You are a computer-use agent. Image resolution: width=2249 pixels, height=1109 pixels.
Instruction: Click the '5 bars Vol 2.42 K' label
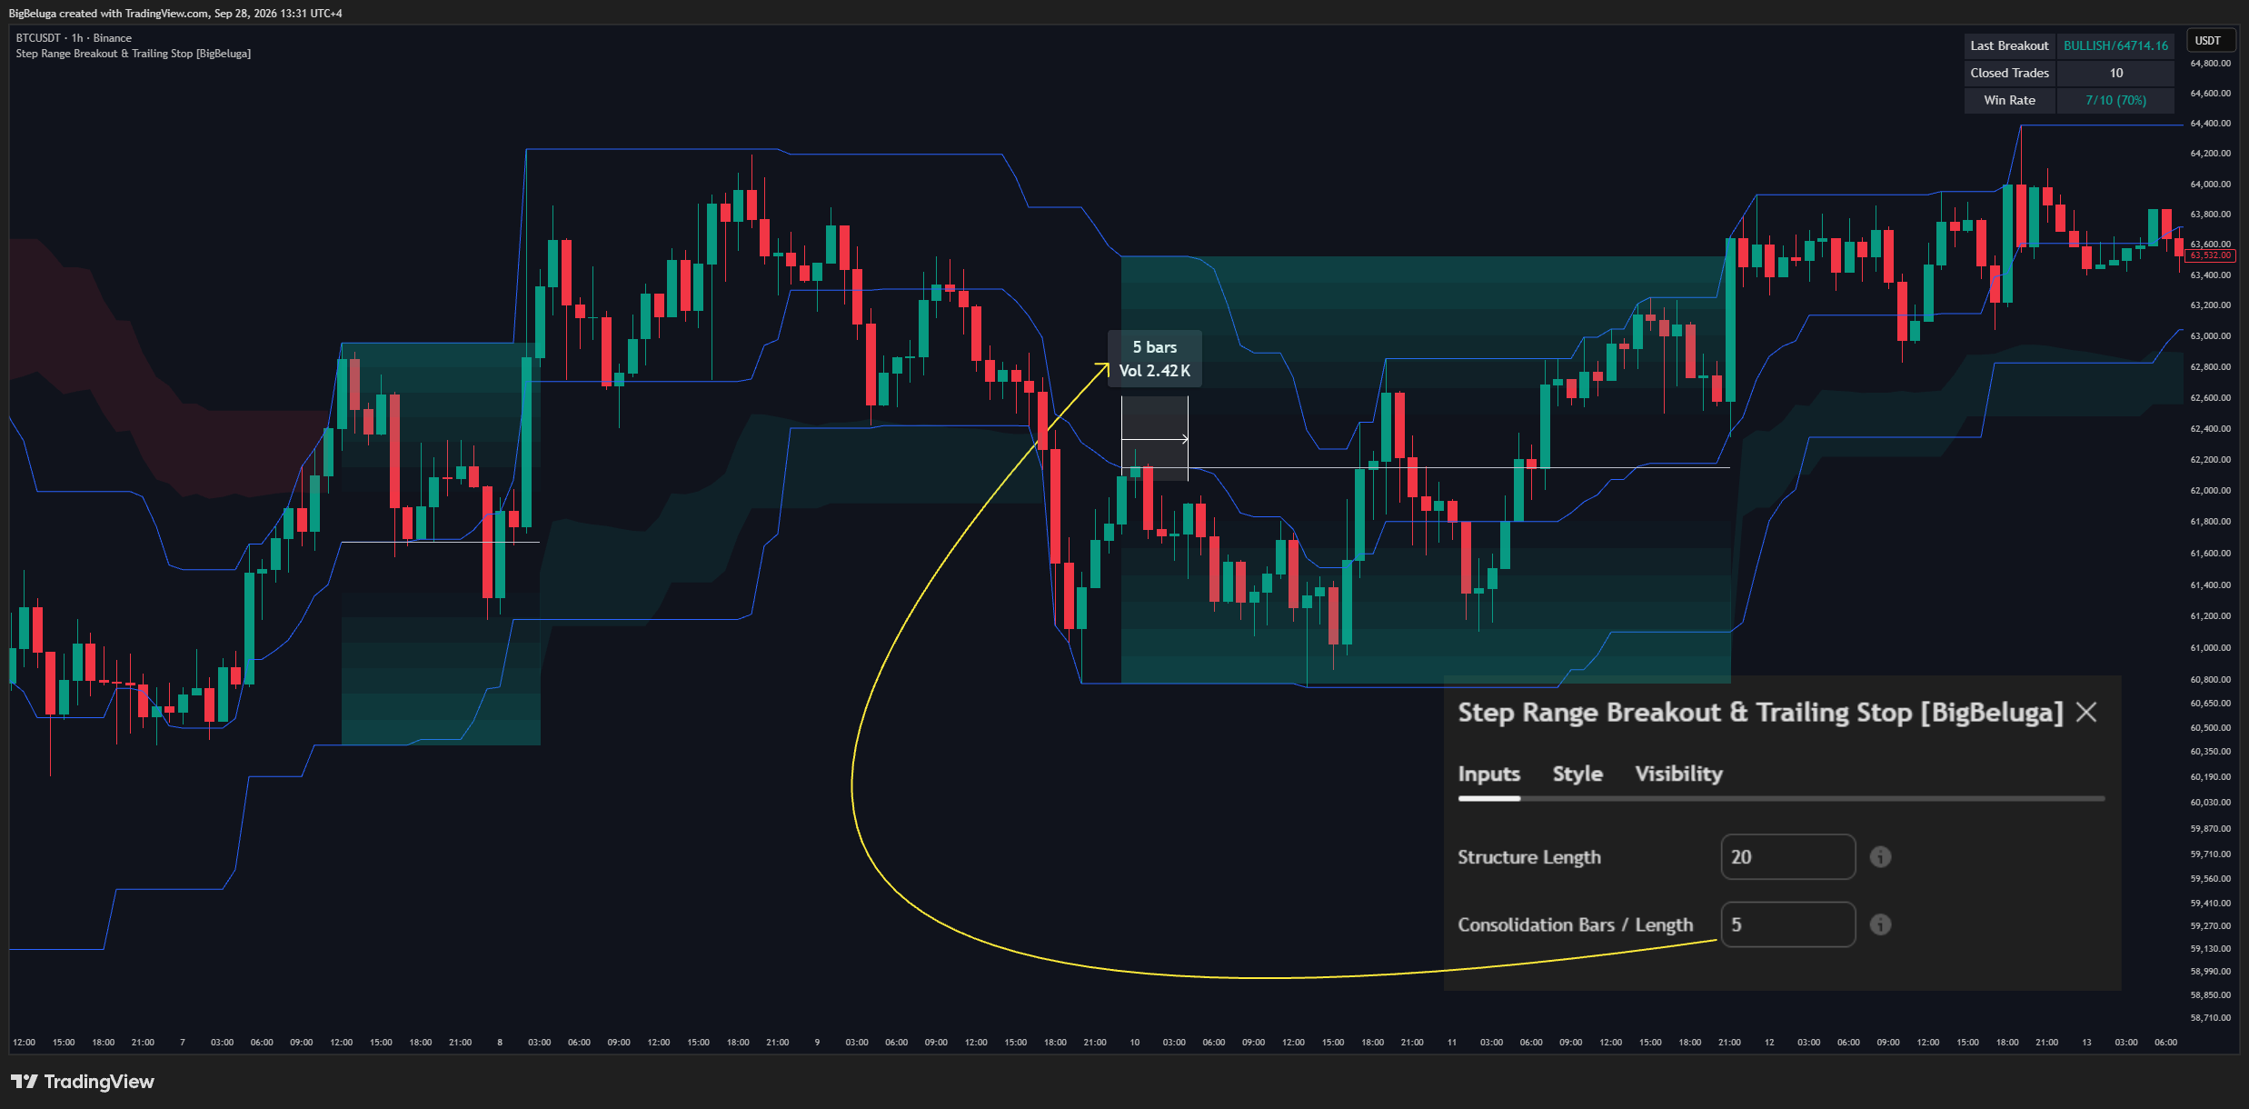[1154, 359]
